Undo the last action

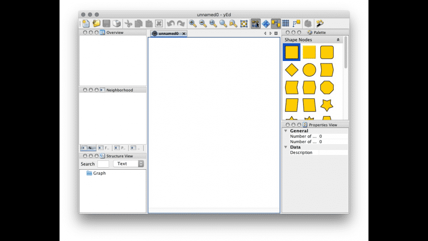pyautogui.click(x=171, y=24)
